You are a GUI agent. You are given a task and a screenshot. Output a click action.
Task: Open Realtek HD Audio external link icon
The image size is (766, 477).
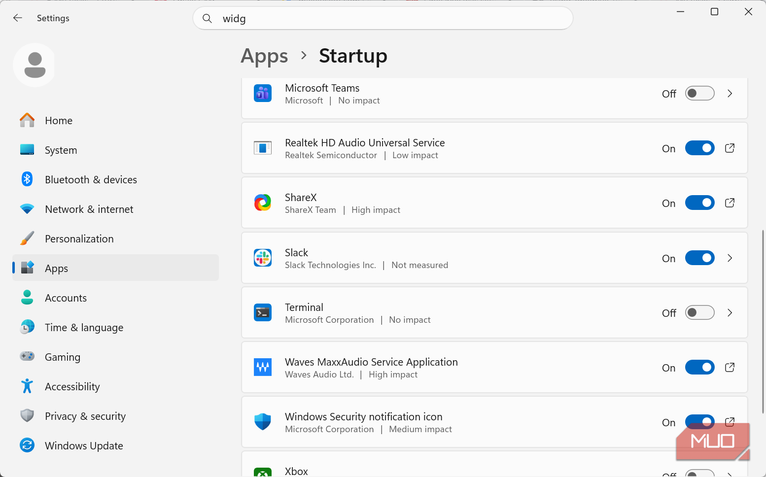[x=730, y=148]
